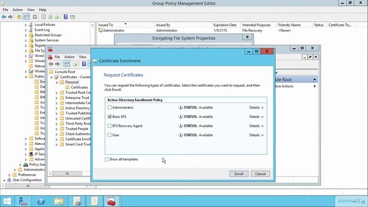This screenshot has width=368, height=207.
Task: Open Help menu in Group Policy Management Editor
Action: point(43,10)
